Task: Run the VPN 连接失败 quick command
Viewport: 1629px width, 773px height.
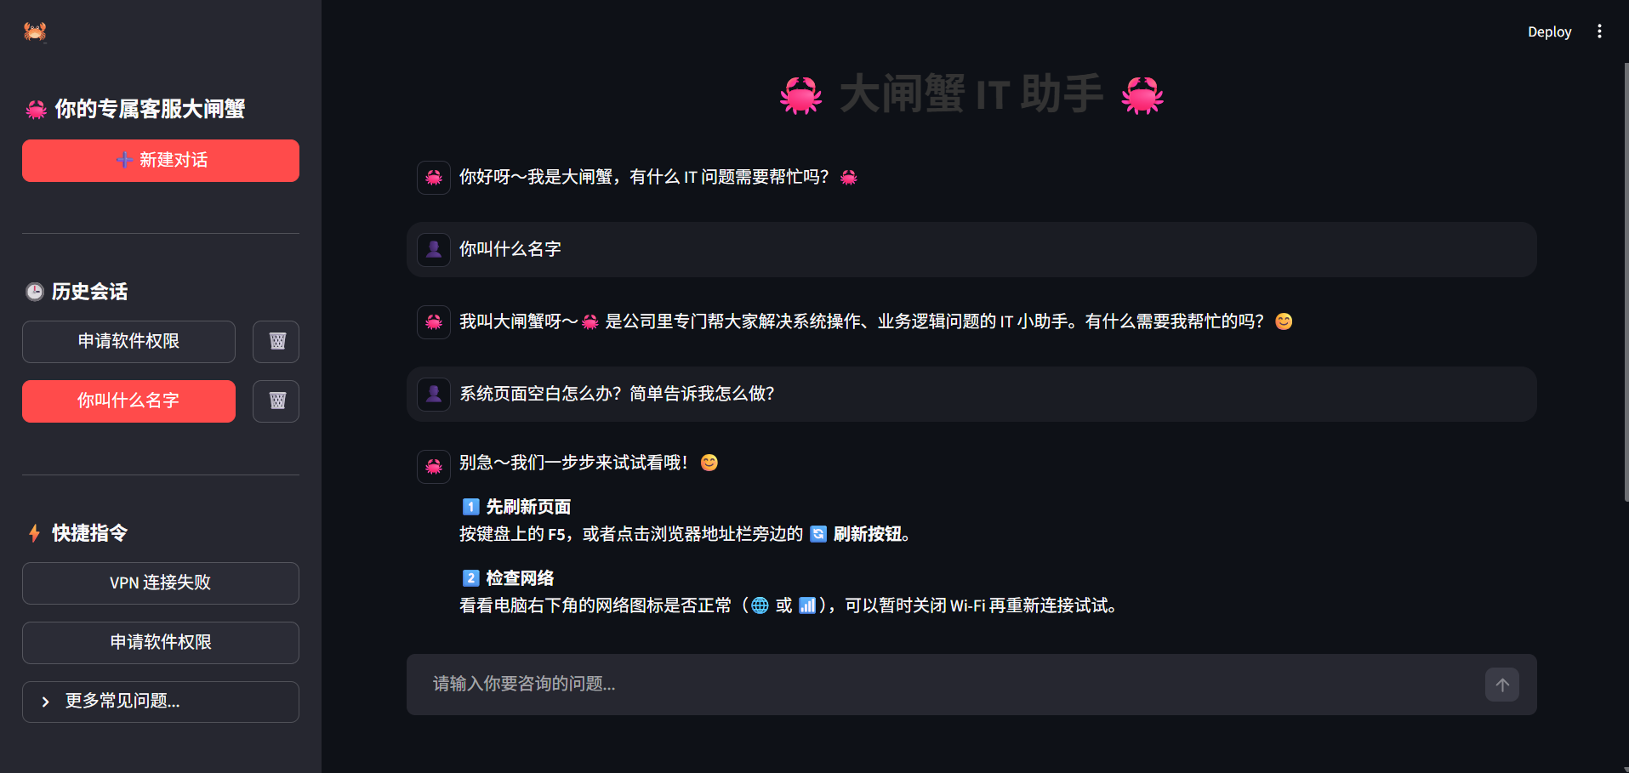Action: [x=160, y=583]
